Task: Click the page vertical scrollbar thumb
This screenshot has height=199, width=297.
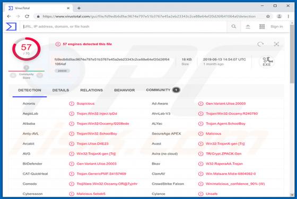Action: pyautogui.click(x=292, y=55)
